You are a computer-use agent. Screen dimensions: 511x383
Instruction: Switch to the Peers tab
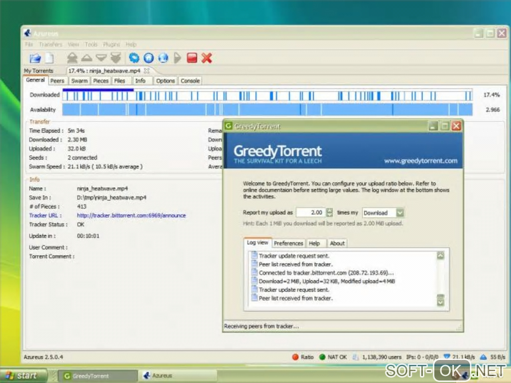(x=57, y=81)
